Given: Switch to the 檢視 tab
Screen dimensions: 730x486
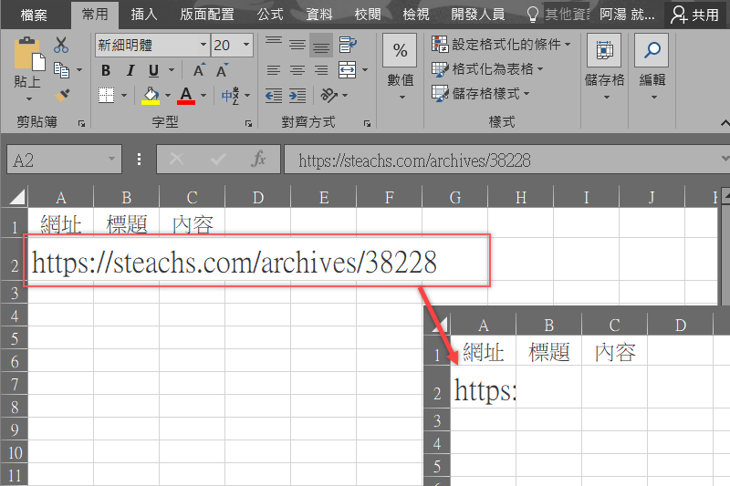Looking at the screenshot, I should pos(416,15).
